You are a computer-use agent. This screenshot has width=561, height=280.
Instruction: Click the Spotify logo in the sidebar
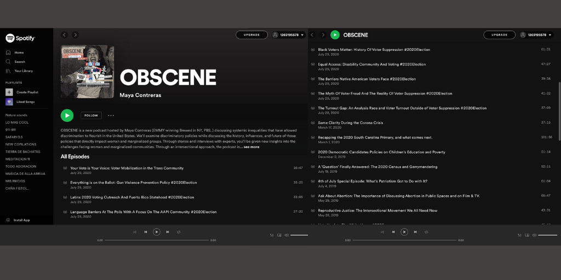[x=20, y=38]
